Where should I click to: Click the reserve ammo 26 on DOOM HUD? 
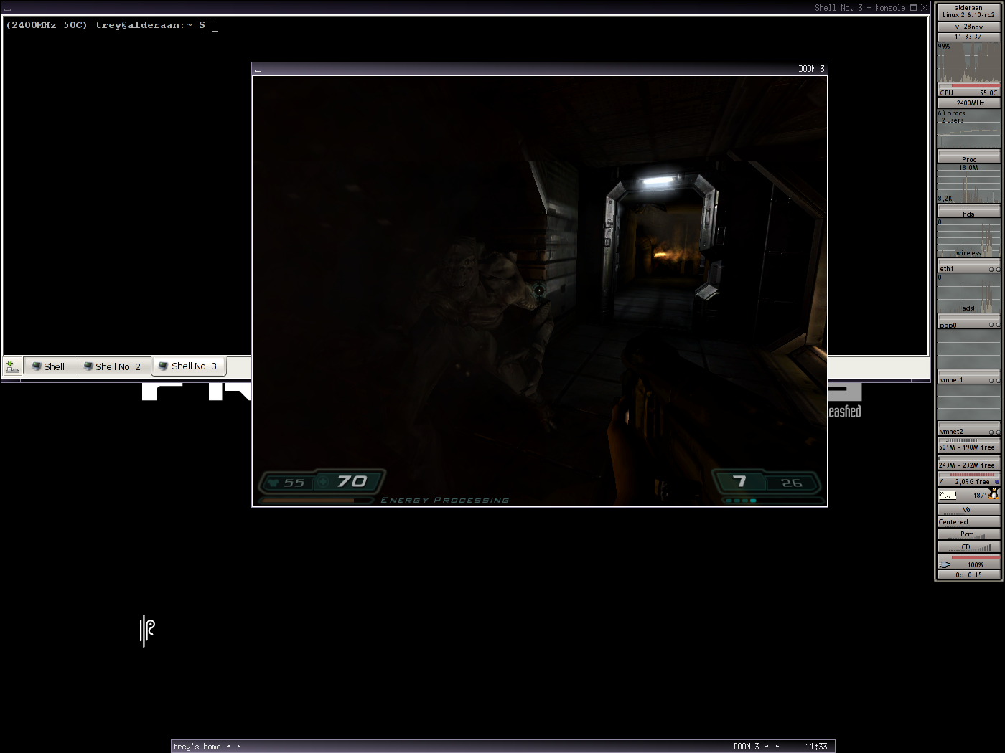point(792,483)
